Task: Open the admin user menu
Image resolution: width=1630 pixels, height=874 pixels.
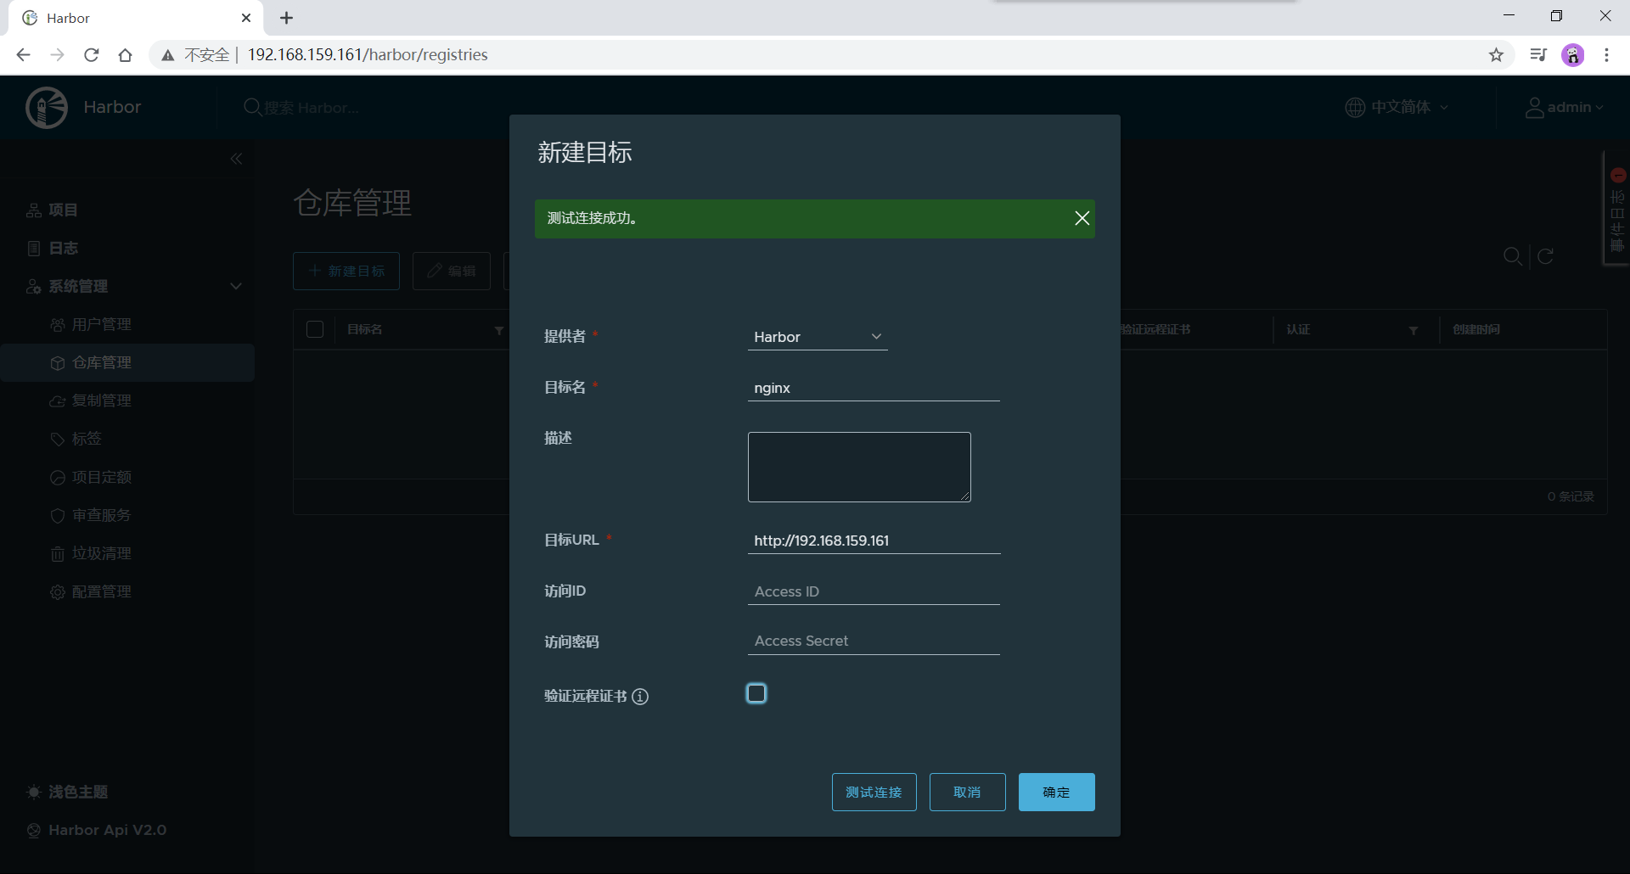Action: (x=1565, y=107)
